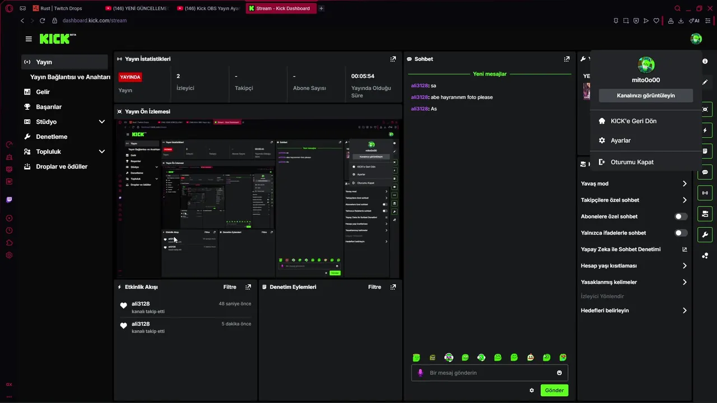Toggle Yalnızca ifadelerle sohbet switch
The height and width of the screenshot is (403, 717).
click(681, 233)
